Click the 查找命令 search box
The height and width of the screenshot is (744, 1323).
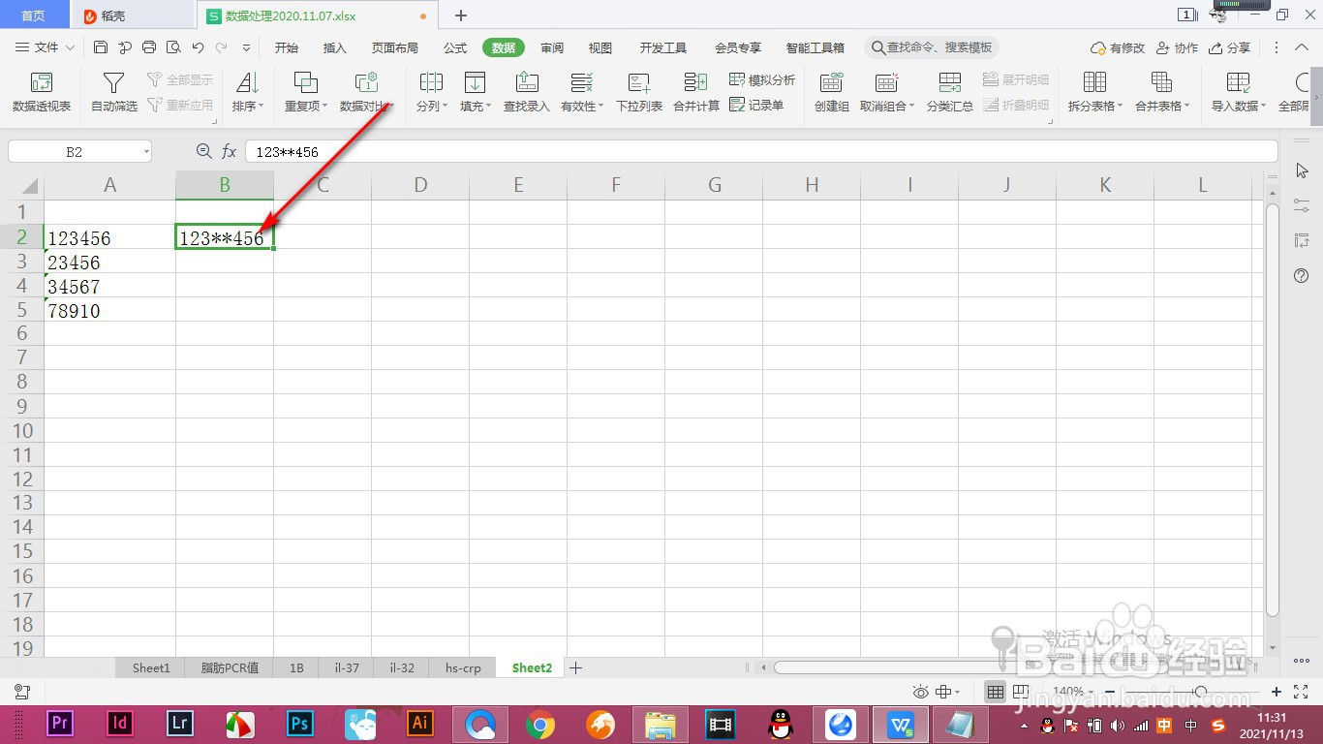tap(933, 47)
